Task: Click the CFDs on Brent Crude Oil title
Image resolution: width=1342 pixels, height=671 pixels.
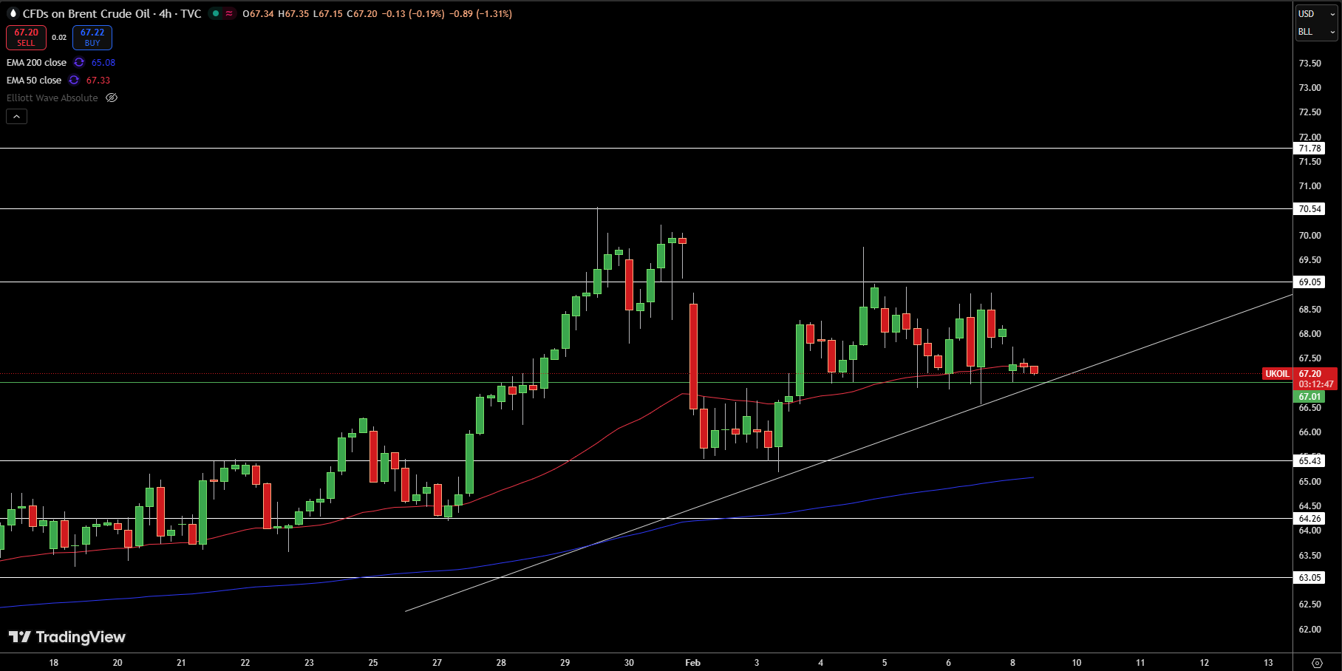Action: (x=86, y=13)
